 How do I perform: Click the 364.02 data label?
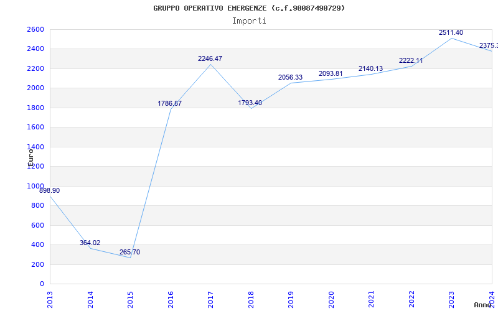point(90,243)
